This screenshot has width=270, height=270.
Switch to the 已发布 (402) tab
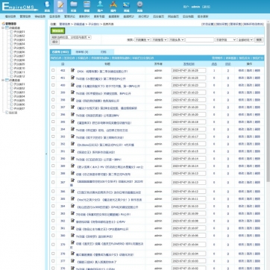click(60, 52)
